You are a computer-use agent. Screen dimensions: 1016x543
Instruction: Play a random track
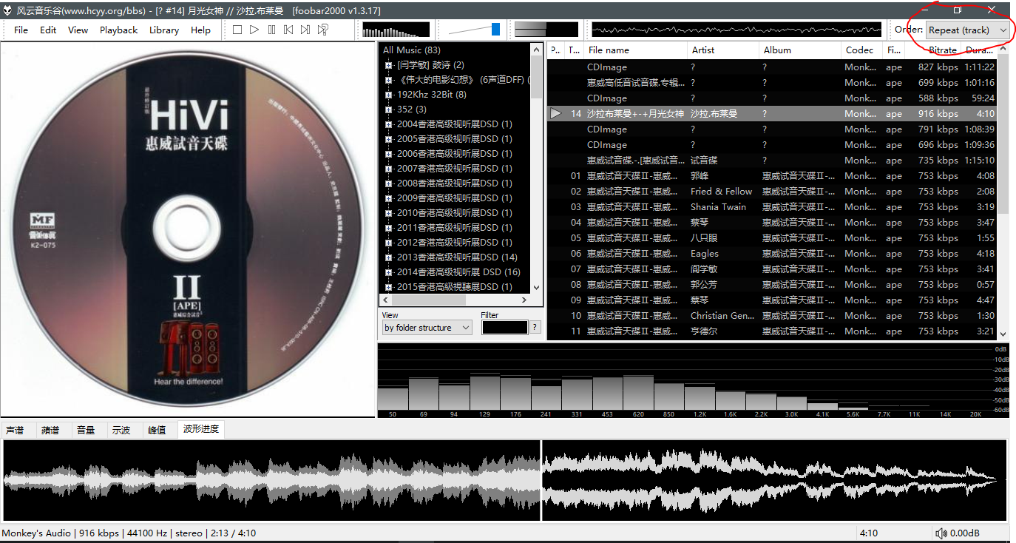coord(323,30)
